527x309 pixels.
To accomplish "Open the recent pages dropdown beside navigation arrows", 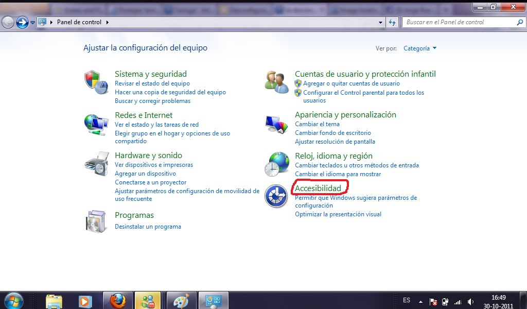I will [32, 23].
